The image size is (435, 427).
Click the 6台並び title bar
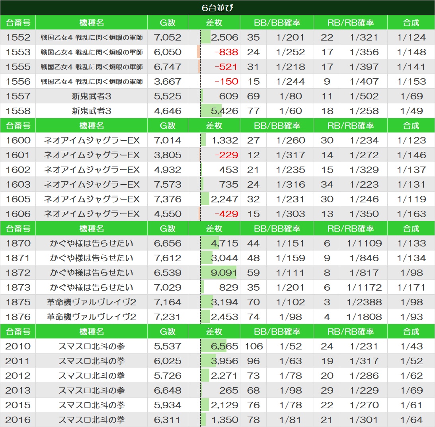point(217,8)
